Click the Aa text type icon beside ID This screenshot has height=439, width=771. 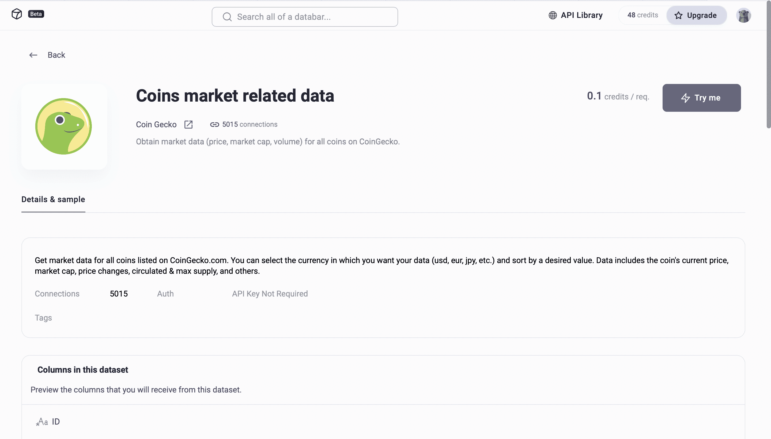point(42,422)
